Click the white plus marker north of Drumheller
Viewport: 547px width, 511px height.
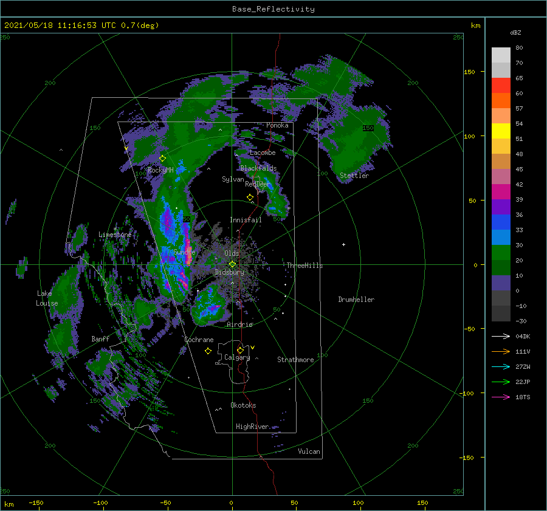(x=343, y=244)
